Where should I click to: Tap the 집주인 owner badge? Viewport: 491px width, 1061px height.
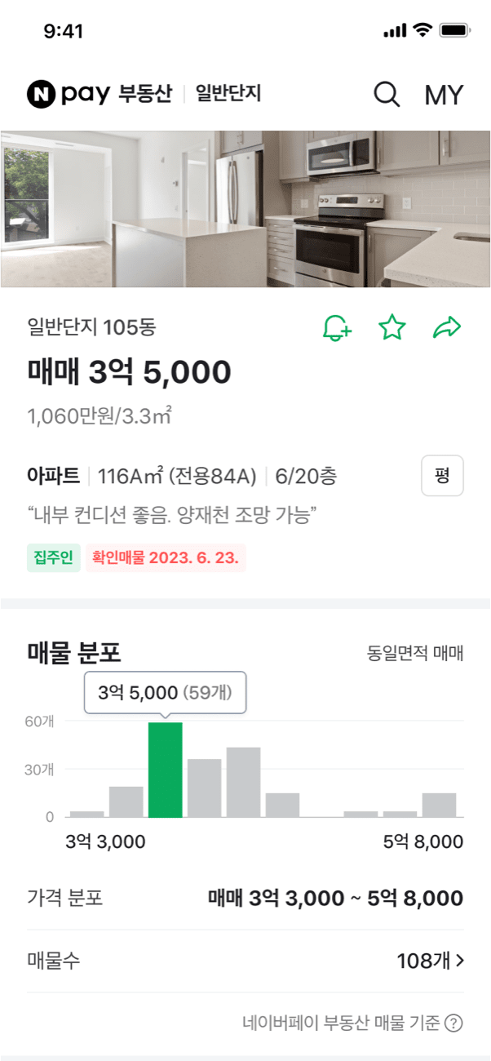53,559
